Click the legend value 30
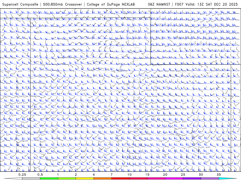The width and height of the screenshot is (241, 180). 201,175
